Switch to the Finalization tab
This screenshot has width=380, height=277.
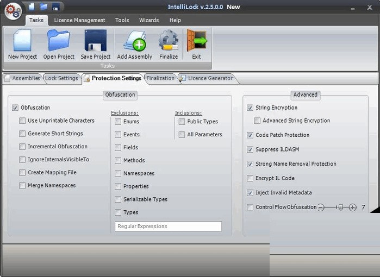[x=160, y=78]
